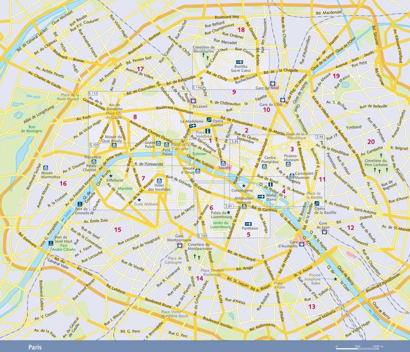Viewport: 410px width, 352px height.
Task: Click the Notre Dame church icon
Action: pos(261,197)
